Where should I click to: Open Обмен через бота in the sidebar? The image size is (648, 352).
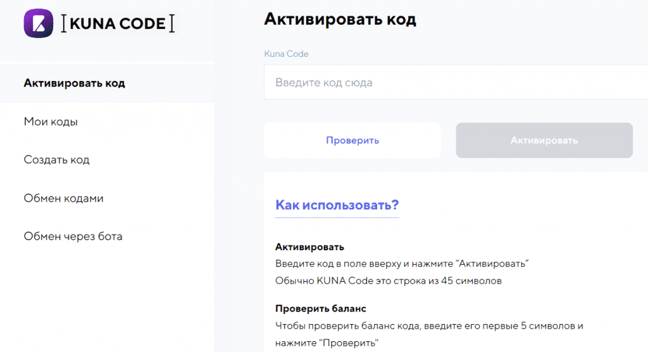tap(73, 236)
